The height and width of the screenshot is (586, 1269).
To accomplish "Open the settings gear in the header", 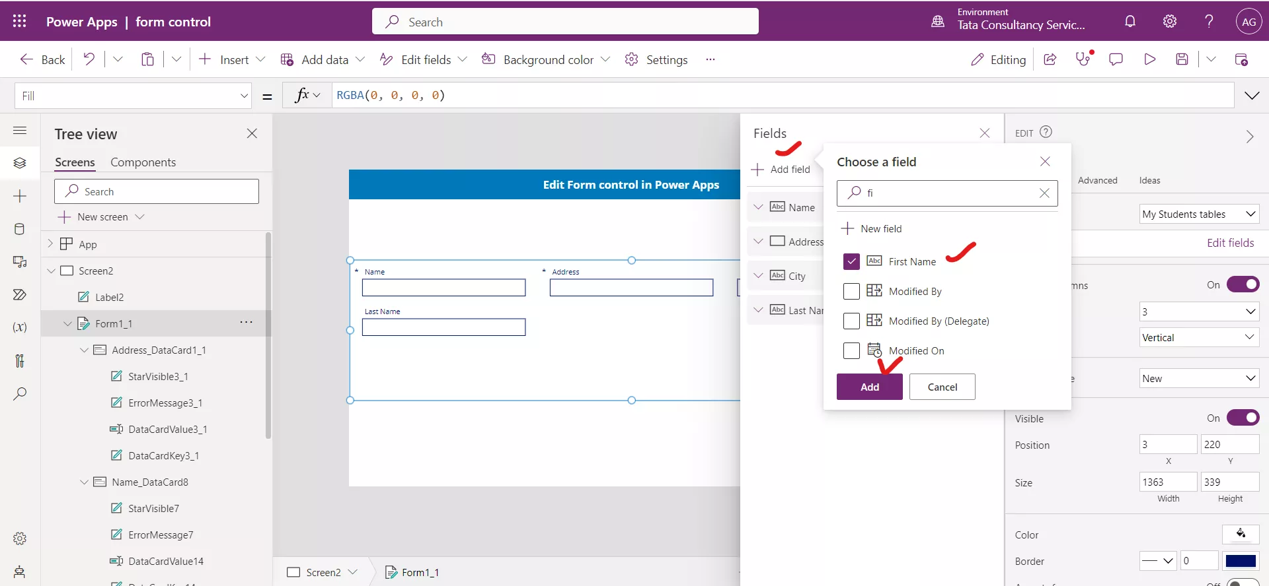I will [1170, 21].
